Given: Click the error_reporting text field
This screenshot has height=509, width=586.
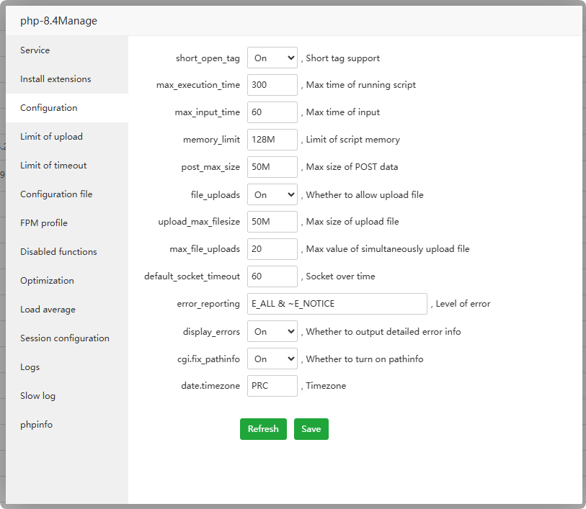Looking at the screenshot, I should point(337,304).
